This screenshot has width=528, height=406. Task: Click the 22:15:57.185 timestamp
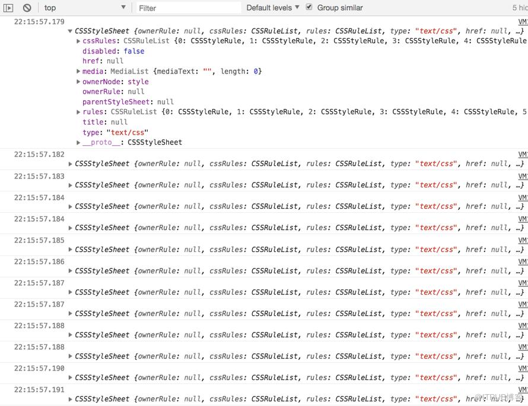[x=39, y=241]
